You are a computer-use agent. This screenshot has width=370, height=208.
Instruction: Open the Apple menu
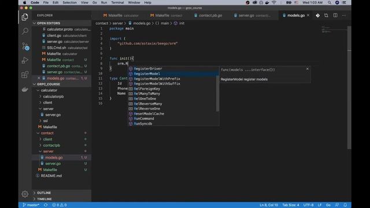pyautogui.click(x=24, y=2)
